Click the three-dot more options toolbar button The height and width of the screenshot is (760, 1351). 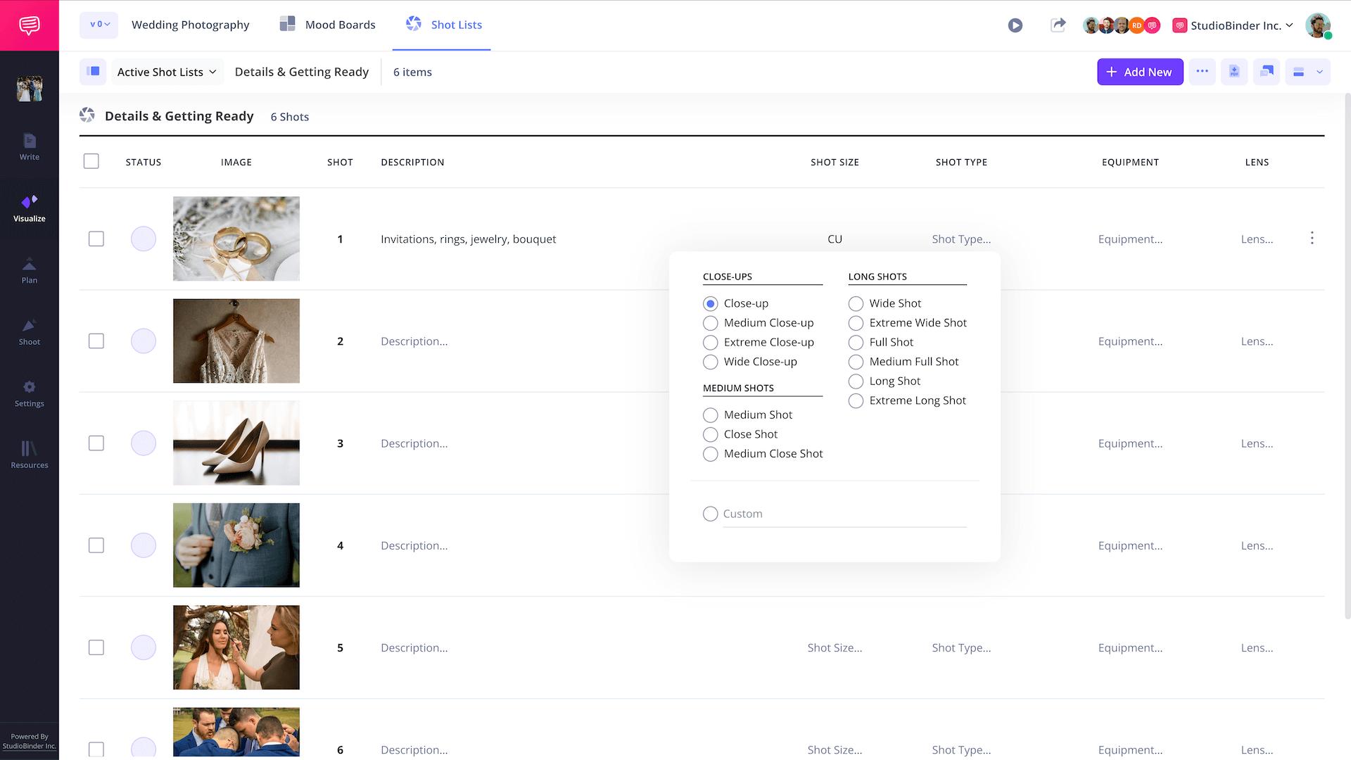[1202, 72]
